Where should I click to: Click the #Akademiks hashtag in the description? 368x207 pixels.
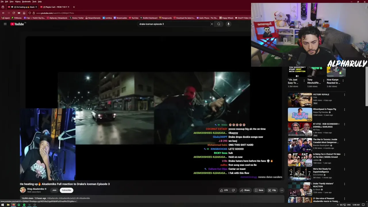coord(53,198)
